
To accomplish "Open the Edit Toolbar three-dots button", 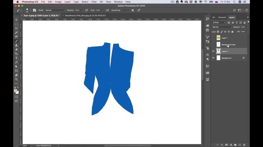I will [16, 83].
